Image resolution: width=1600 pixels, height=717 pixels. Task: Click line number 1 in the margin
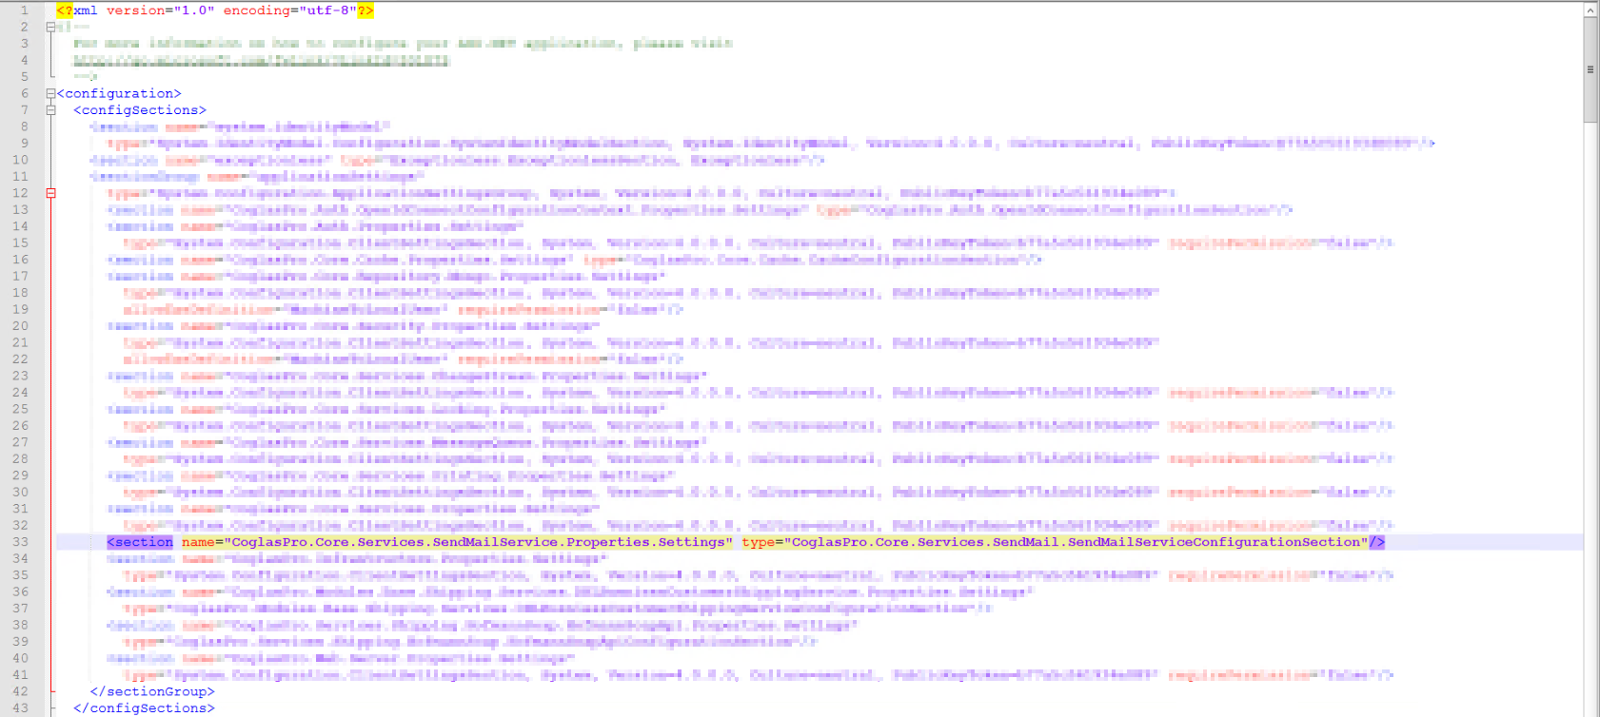(x=24, y=10)
